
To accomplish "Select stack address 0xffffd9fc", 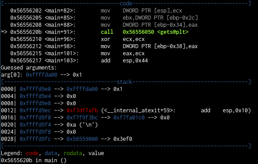I will pyautogui.click(x=35, y=139).
